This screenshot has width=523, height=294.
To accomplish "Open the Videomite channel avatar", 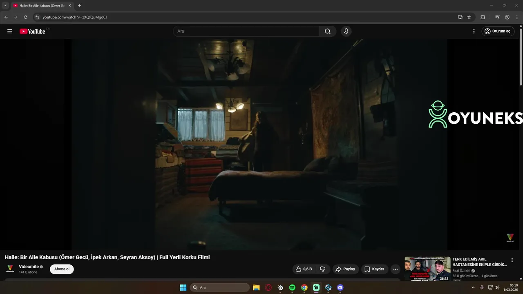I will pyautogui.click(x=10, y=269).
